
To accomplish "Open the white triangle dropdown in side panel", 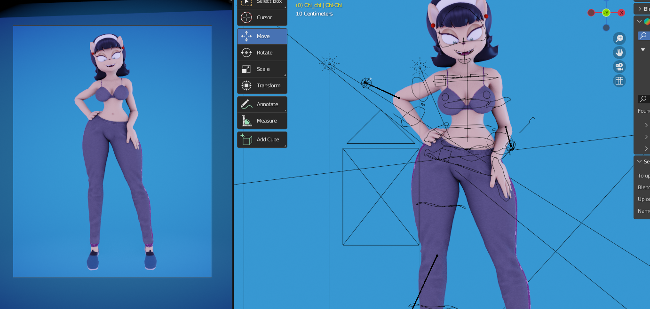I will pyautogui.click(x=643, y=50).
